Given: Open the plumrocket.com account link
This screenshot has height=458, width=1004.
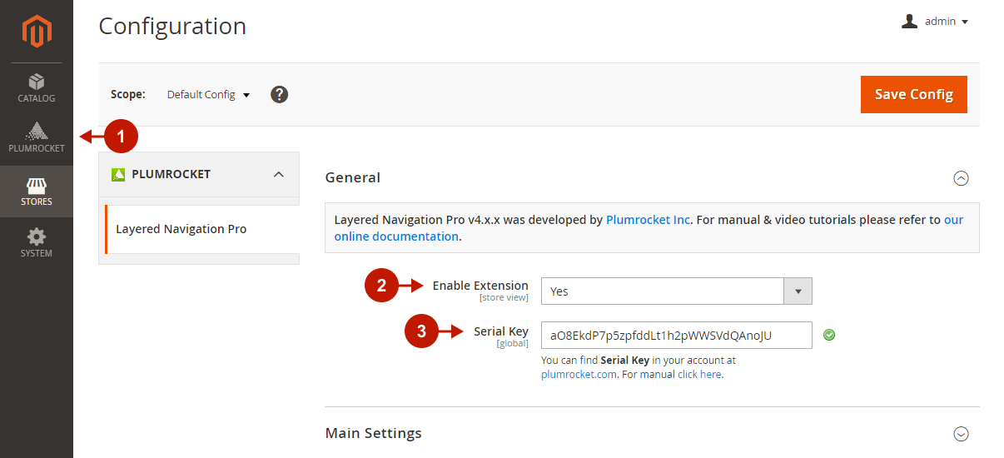Looking at the screenshot, I should click(x=579, y=375).
